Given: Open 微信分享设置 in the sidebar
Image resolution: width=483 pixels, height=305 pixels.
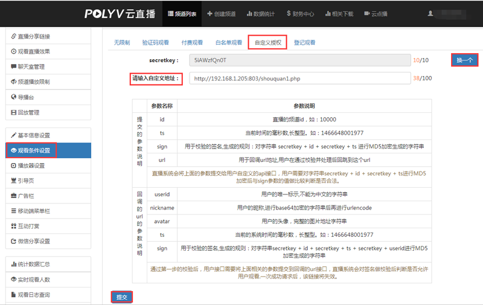Looking at the screenshot, I should pyautogui.click(x=34, y=241).
